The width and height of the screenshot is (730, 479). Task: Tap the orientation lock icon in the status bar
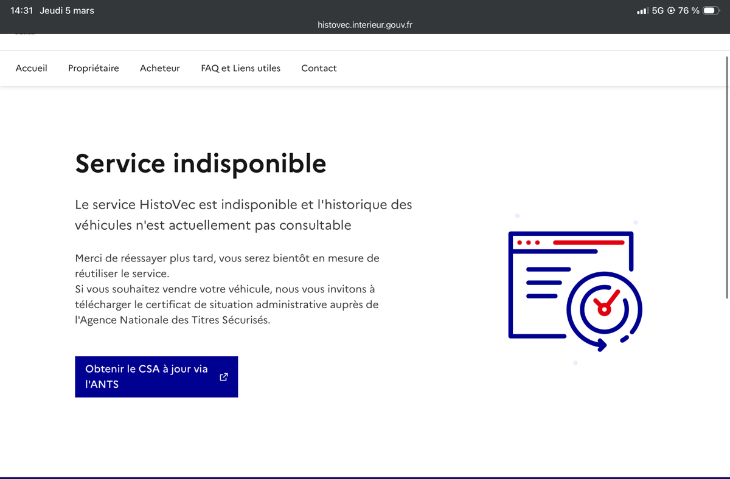click(671, 10)
